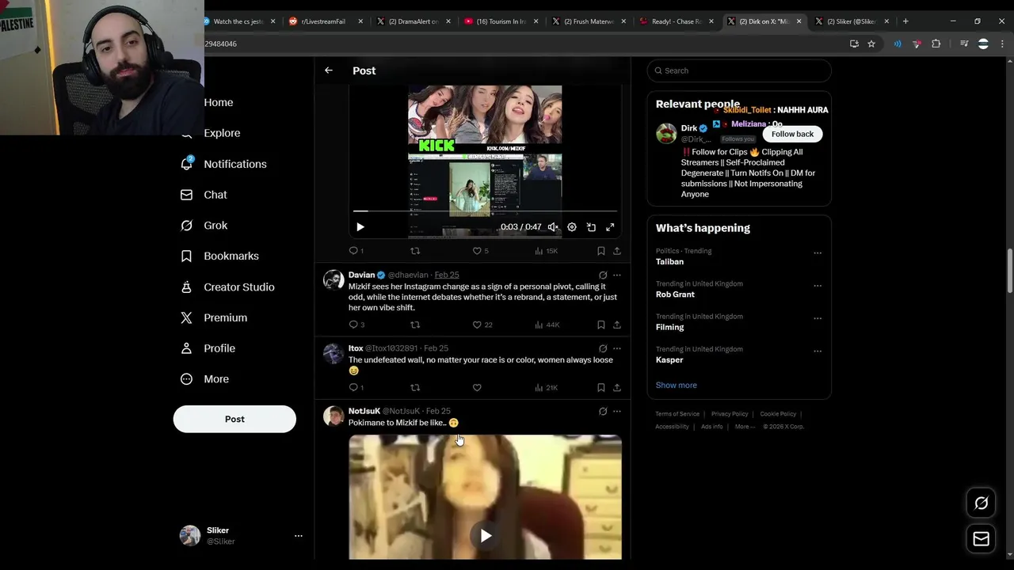
Task: Open more options for Rob Grant trend
Action: (818, 286)
